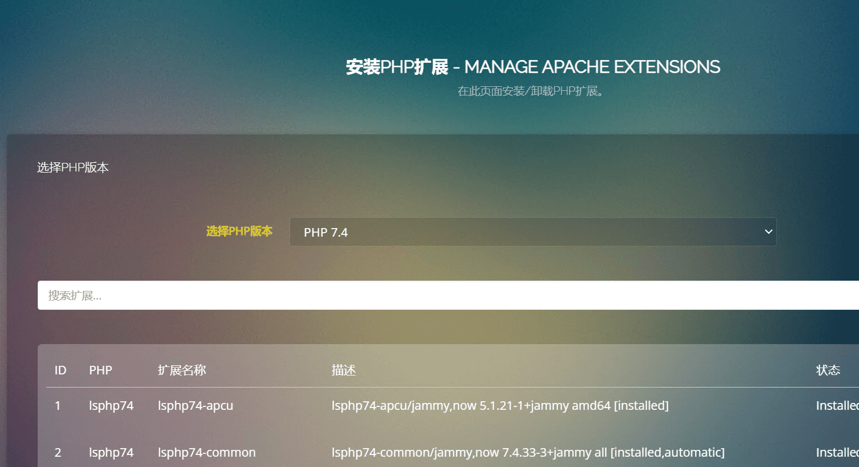Click the apcu description with version 5.1.21-1+jammy
Viewport: 859px width, 467px height.
click(500, 405)
